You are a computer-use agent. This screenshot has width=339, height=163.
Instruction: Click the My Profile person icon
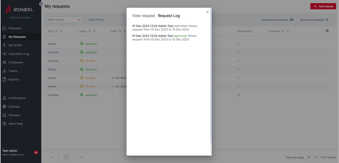coord(4,46)
